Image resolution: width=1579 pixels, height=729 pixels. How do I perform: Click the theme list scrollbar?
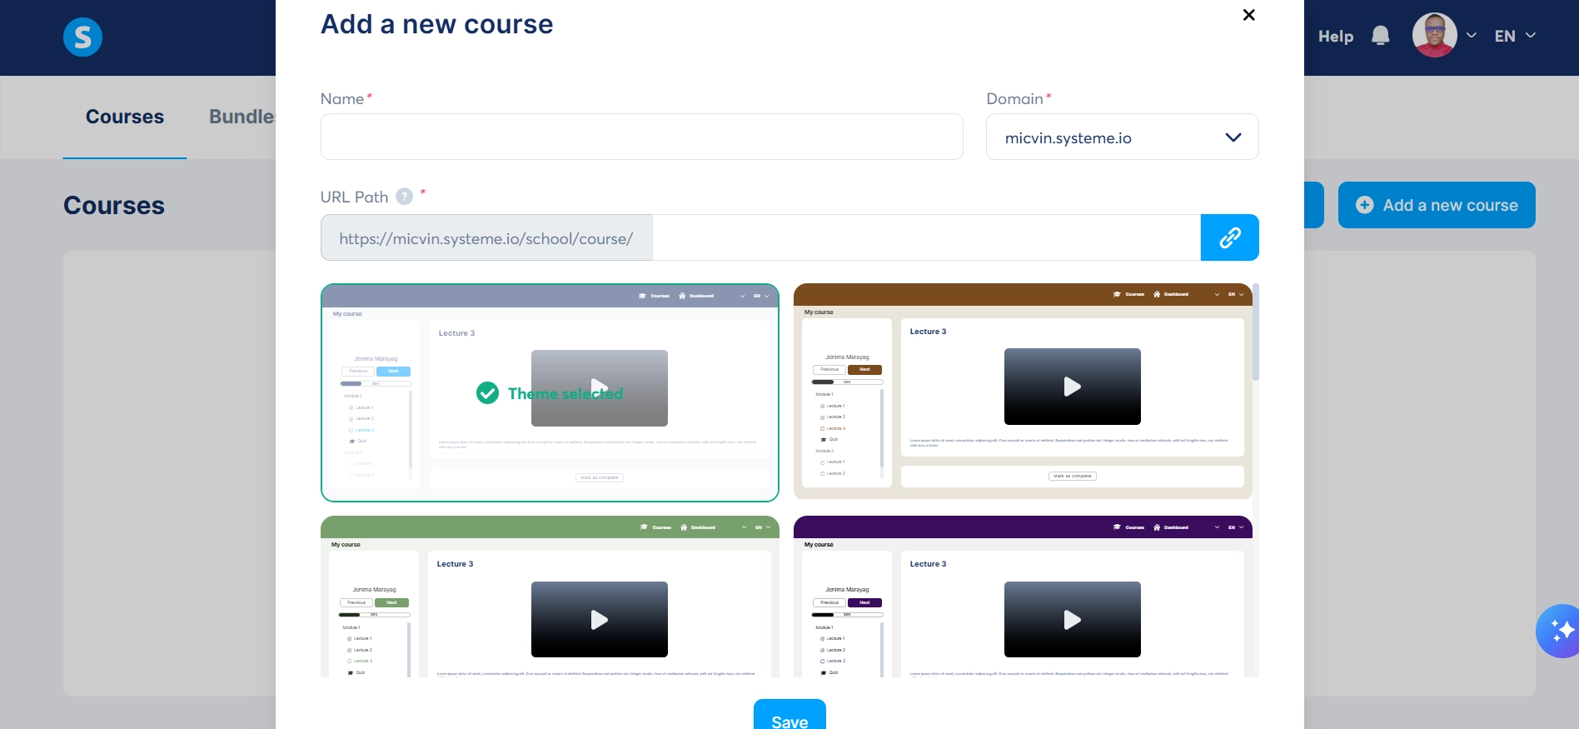(1256, 332)
